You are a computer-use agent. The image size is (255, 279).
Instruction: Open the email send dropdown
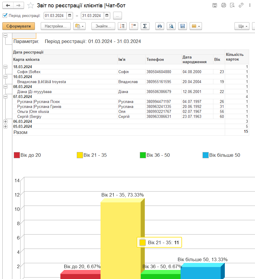coord(195,26)
